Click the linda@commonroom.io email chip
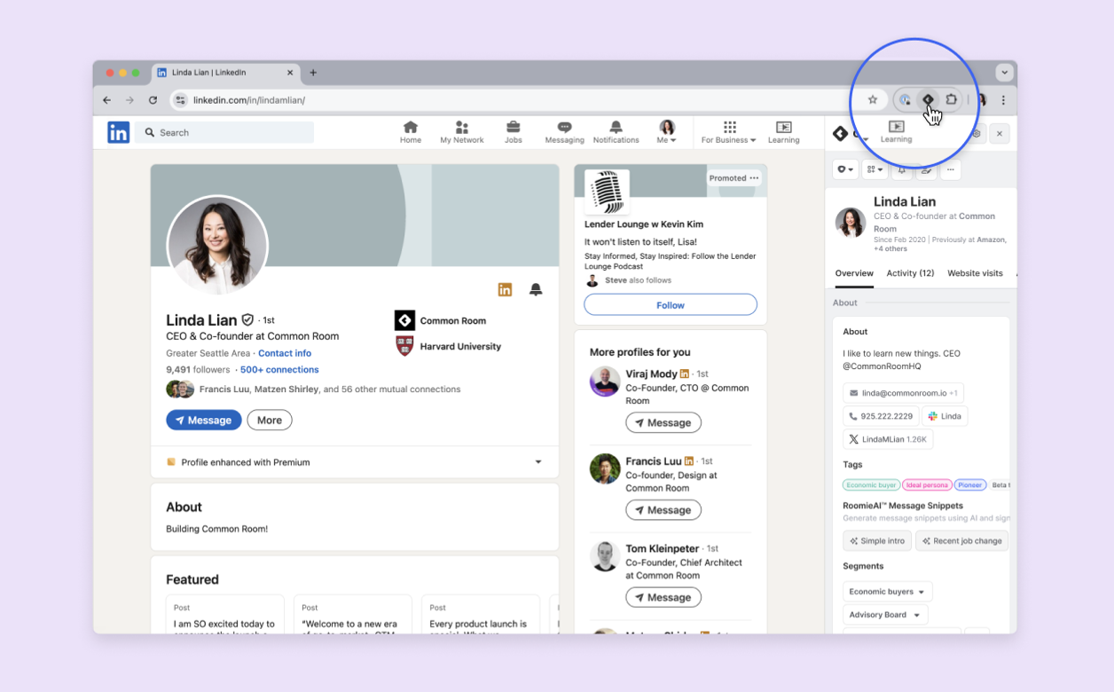The height and width of the screenshot is (692, 1114). 903,393
